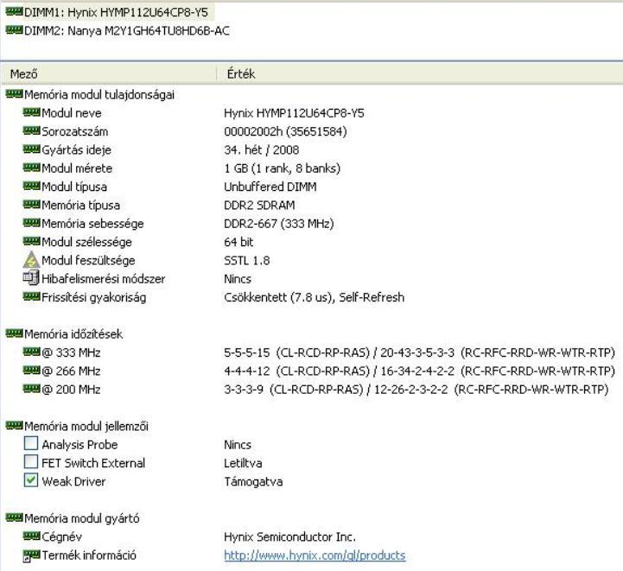Toggle the Analysis Probe checkbox
The height and width of the screenshot is (571, 623).
pyautogui.click(x=31, y=443)
